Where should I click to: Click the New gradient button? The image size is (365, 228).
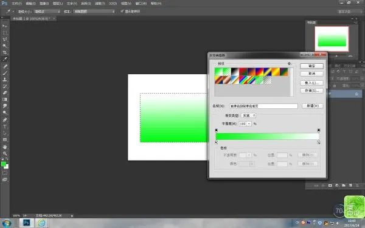313,106
